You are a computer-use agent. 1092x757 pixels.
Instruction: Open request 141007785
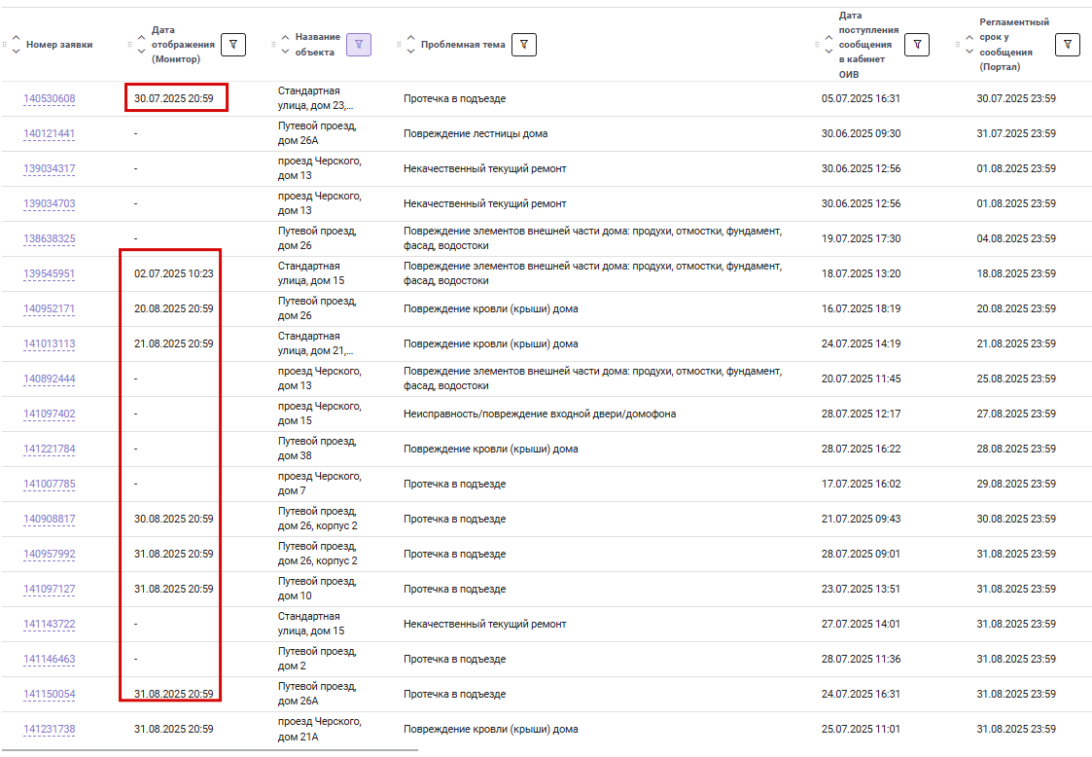coord(50,484)
